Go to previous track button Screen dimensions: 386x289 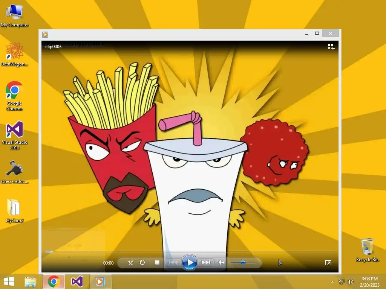coord(173,262)
